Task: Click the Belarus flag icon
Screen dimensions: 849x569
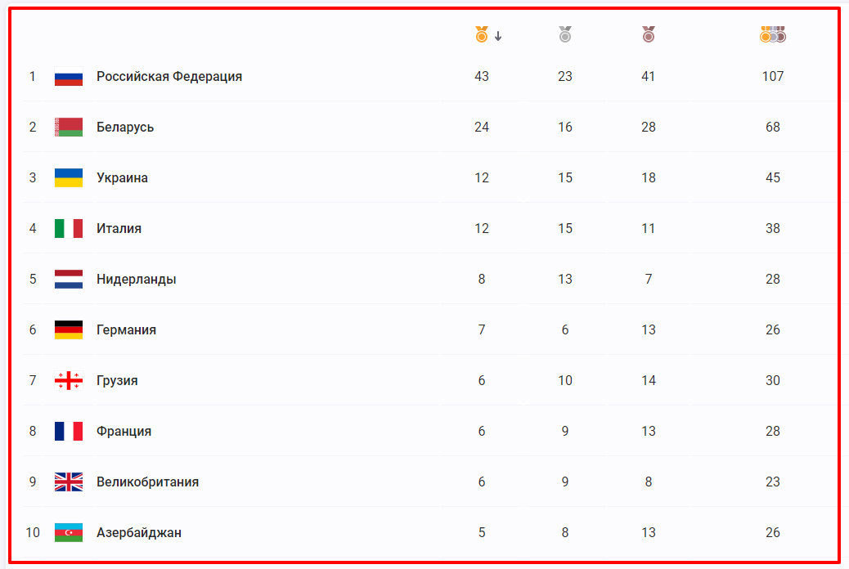Action: [69, 128]
